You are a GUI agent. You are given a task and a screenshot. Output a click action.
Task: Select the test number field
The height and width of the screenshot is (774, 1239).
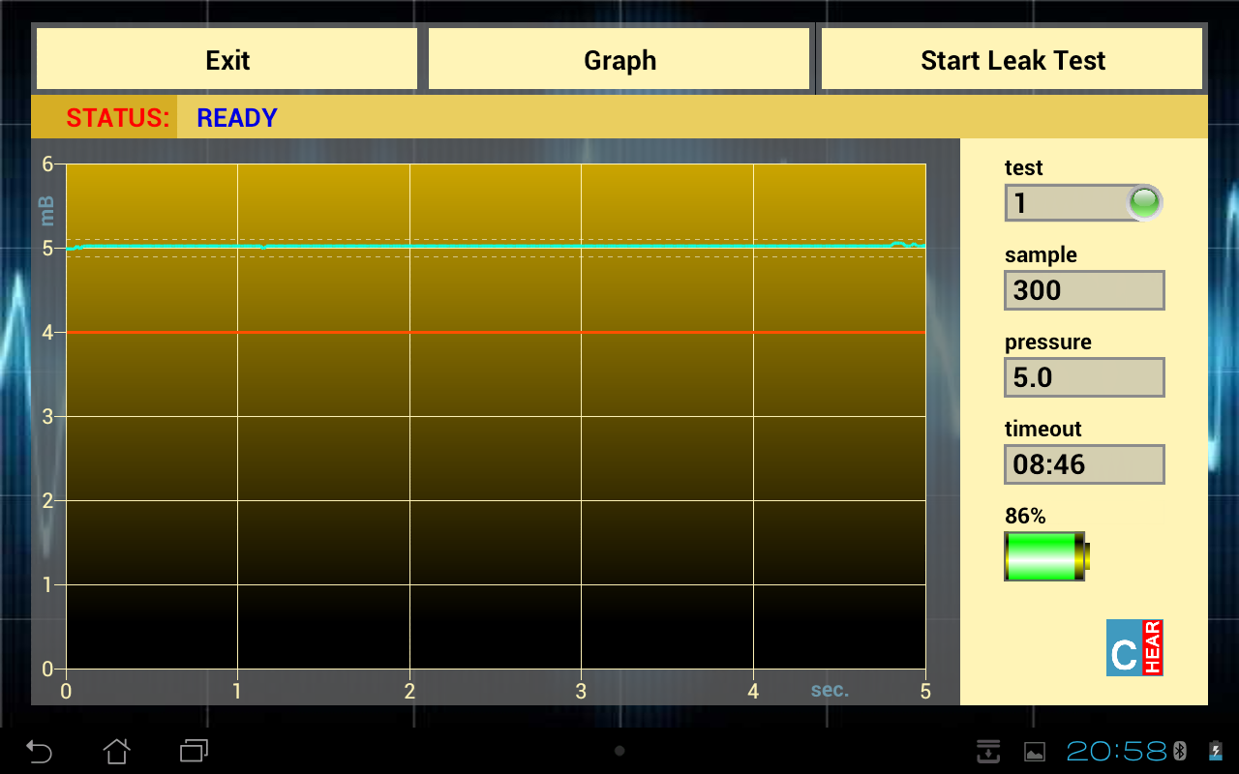tap(1084, 203)
